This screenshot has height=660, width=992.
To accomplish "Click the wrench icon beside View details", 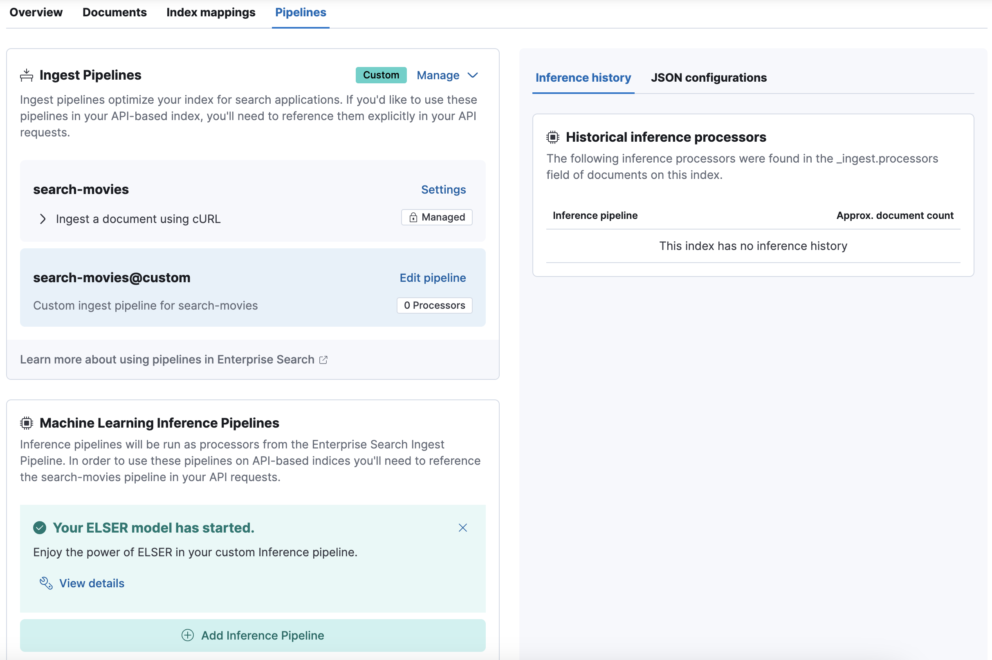I will tap(46, 583).
